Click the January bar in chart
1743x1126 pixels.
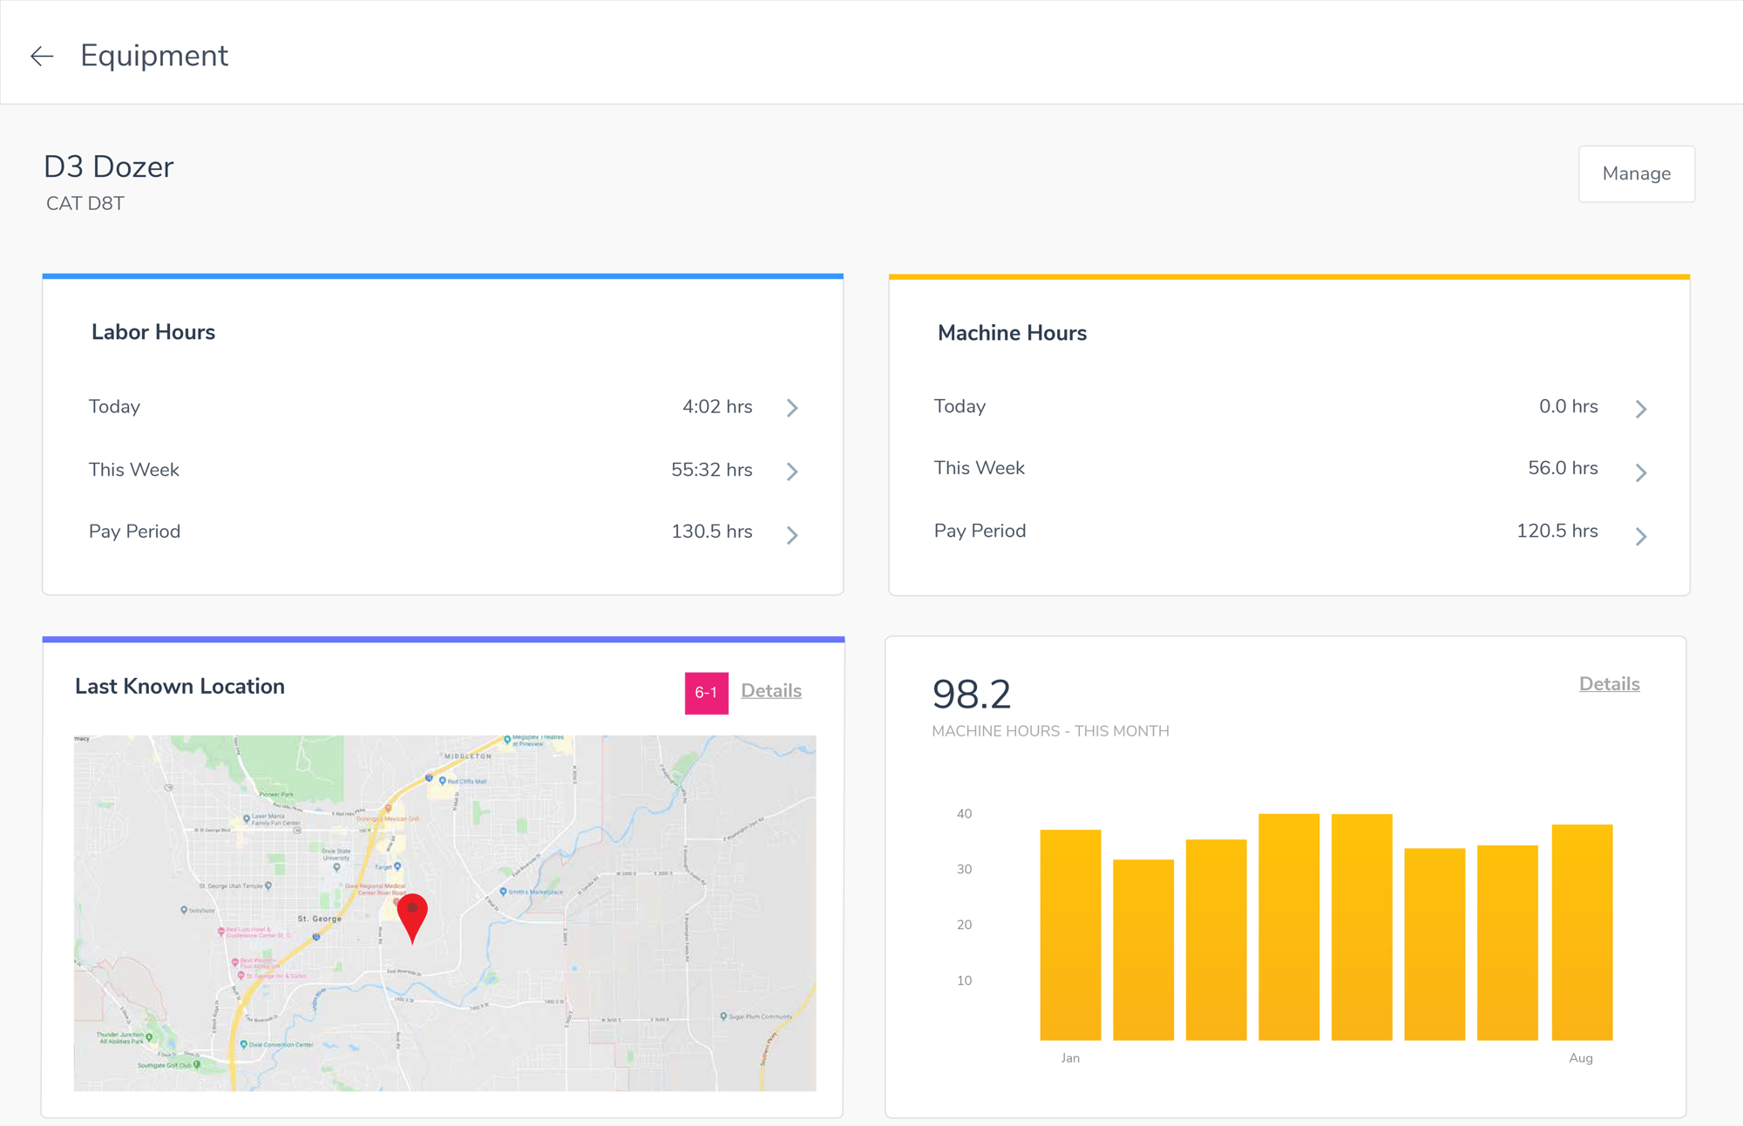(x=1070, y=934)
